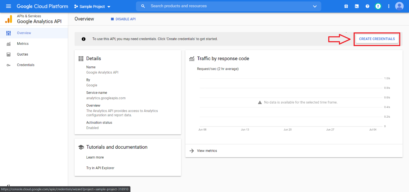Open the Sample Project selector dropdown

coord(92,7)
